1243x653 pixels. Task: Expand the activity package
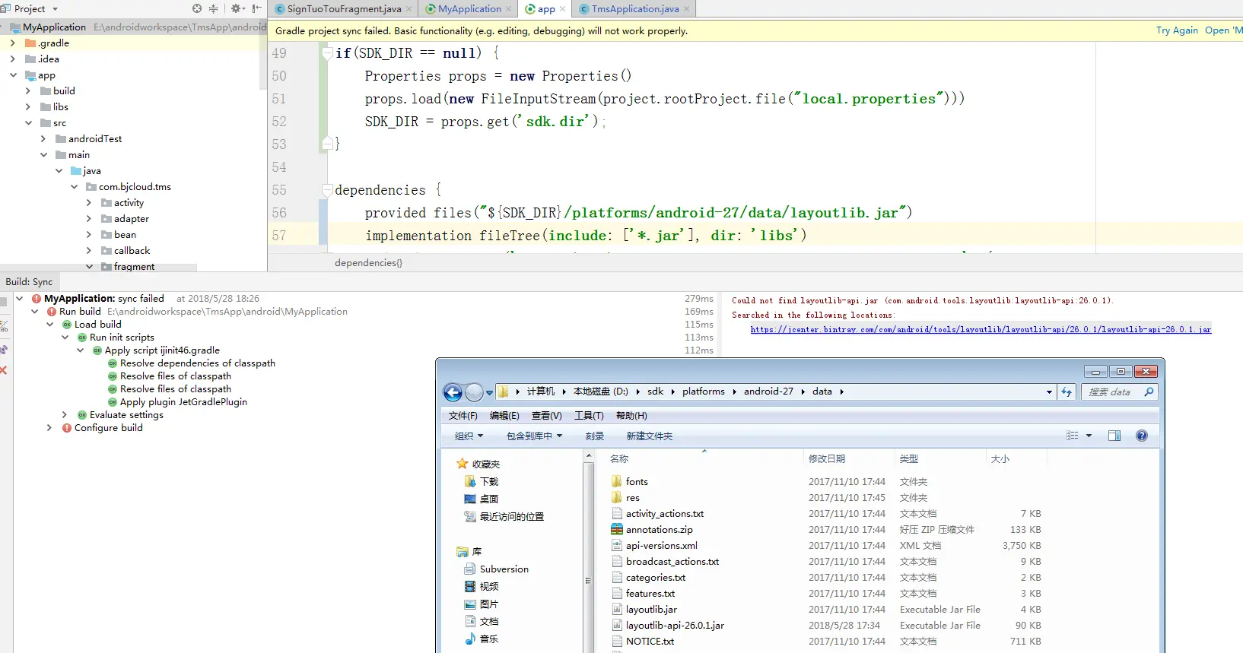click(x=89, y=202)
